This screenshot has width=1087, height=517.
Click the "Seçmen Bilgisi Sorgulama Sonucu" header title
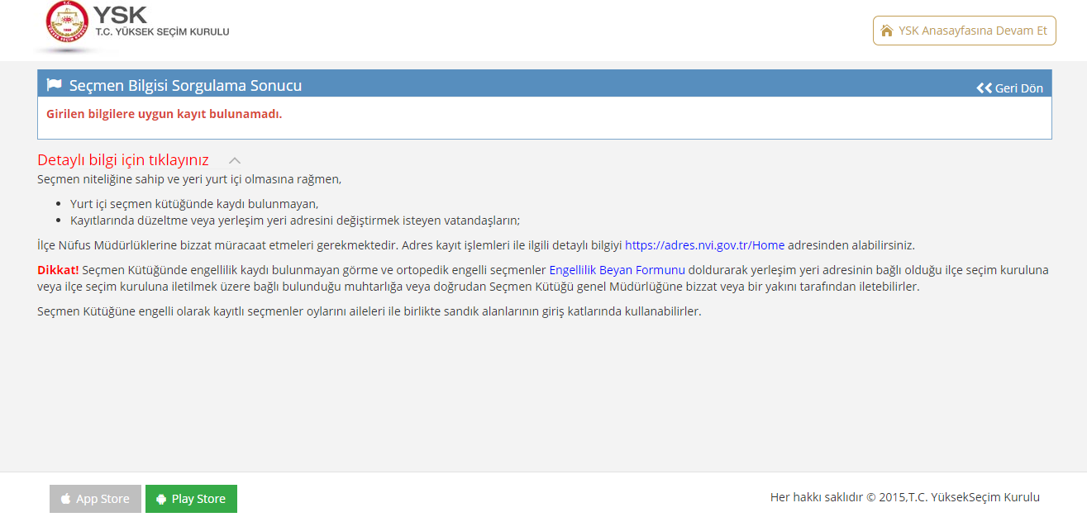(x=185, y=85)
